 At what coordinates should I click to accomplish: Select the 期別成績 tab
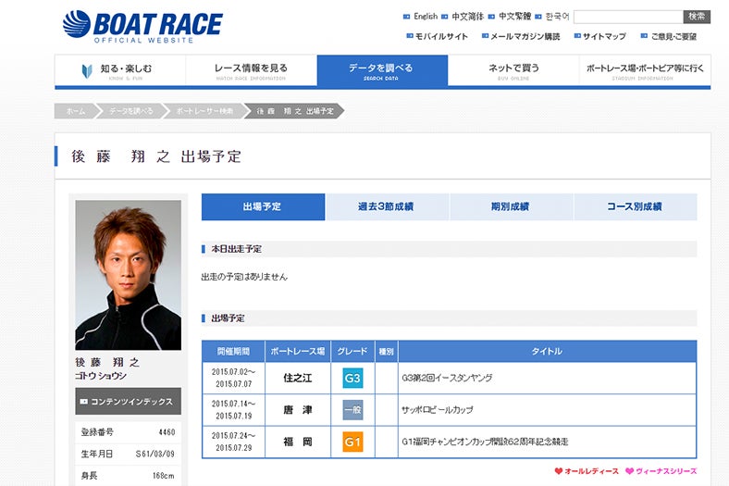(511, 206)
